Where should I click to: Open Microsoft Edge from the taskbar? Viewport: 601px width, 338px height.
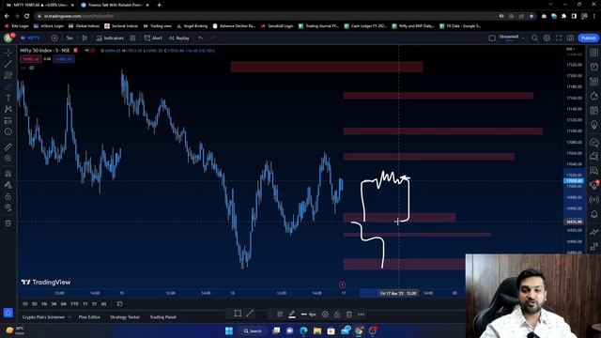click(x=303, y=330)
